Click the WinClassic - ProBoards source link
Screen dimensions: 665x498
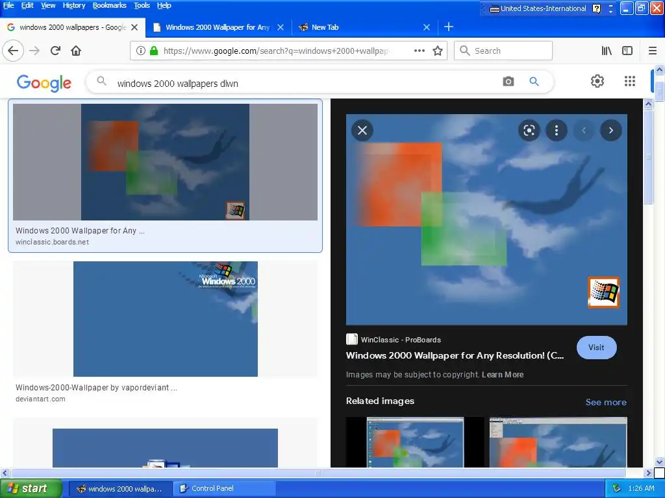click(393, 340)
